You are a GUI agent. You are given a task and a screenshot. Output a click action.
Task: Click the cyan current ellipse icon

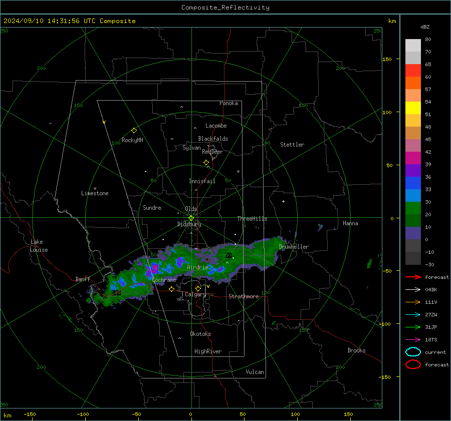[x=413, y=352]
